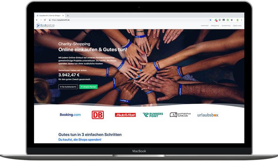Open the PARTNER menu item
This screenshot has height=161, width=278.
205,26
